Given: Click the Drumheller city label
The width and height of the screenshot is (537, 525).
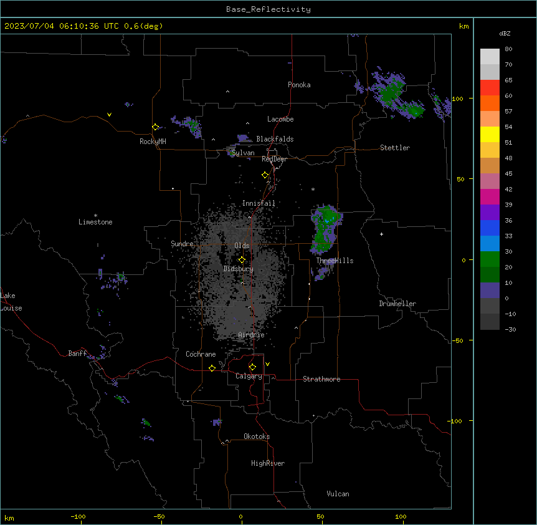Looking at the screenshot, I should click(397, 304).
